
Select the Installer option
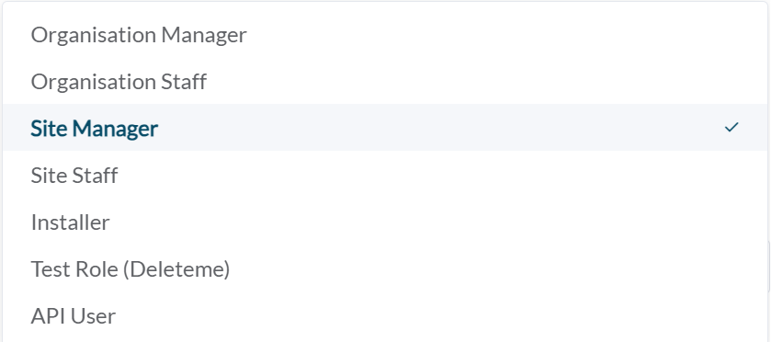click(x=385, y=222)
